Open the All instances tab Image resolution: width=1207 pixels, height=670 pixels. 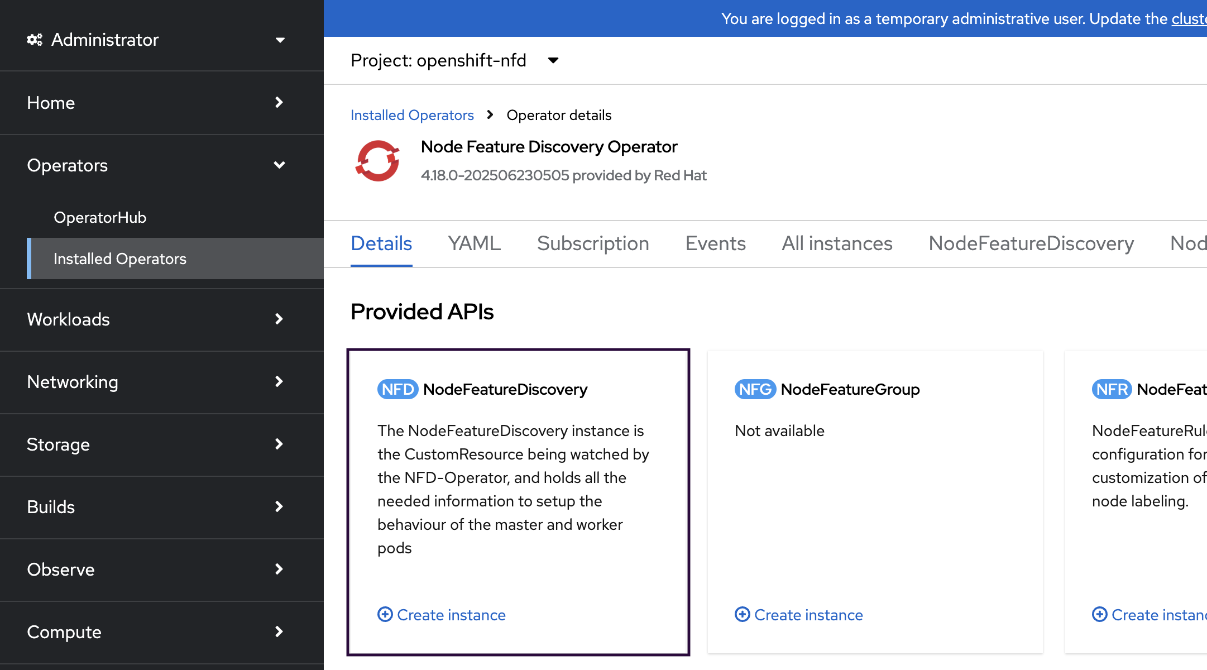[837, 243]
